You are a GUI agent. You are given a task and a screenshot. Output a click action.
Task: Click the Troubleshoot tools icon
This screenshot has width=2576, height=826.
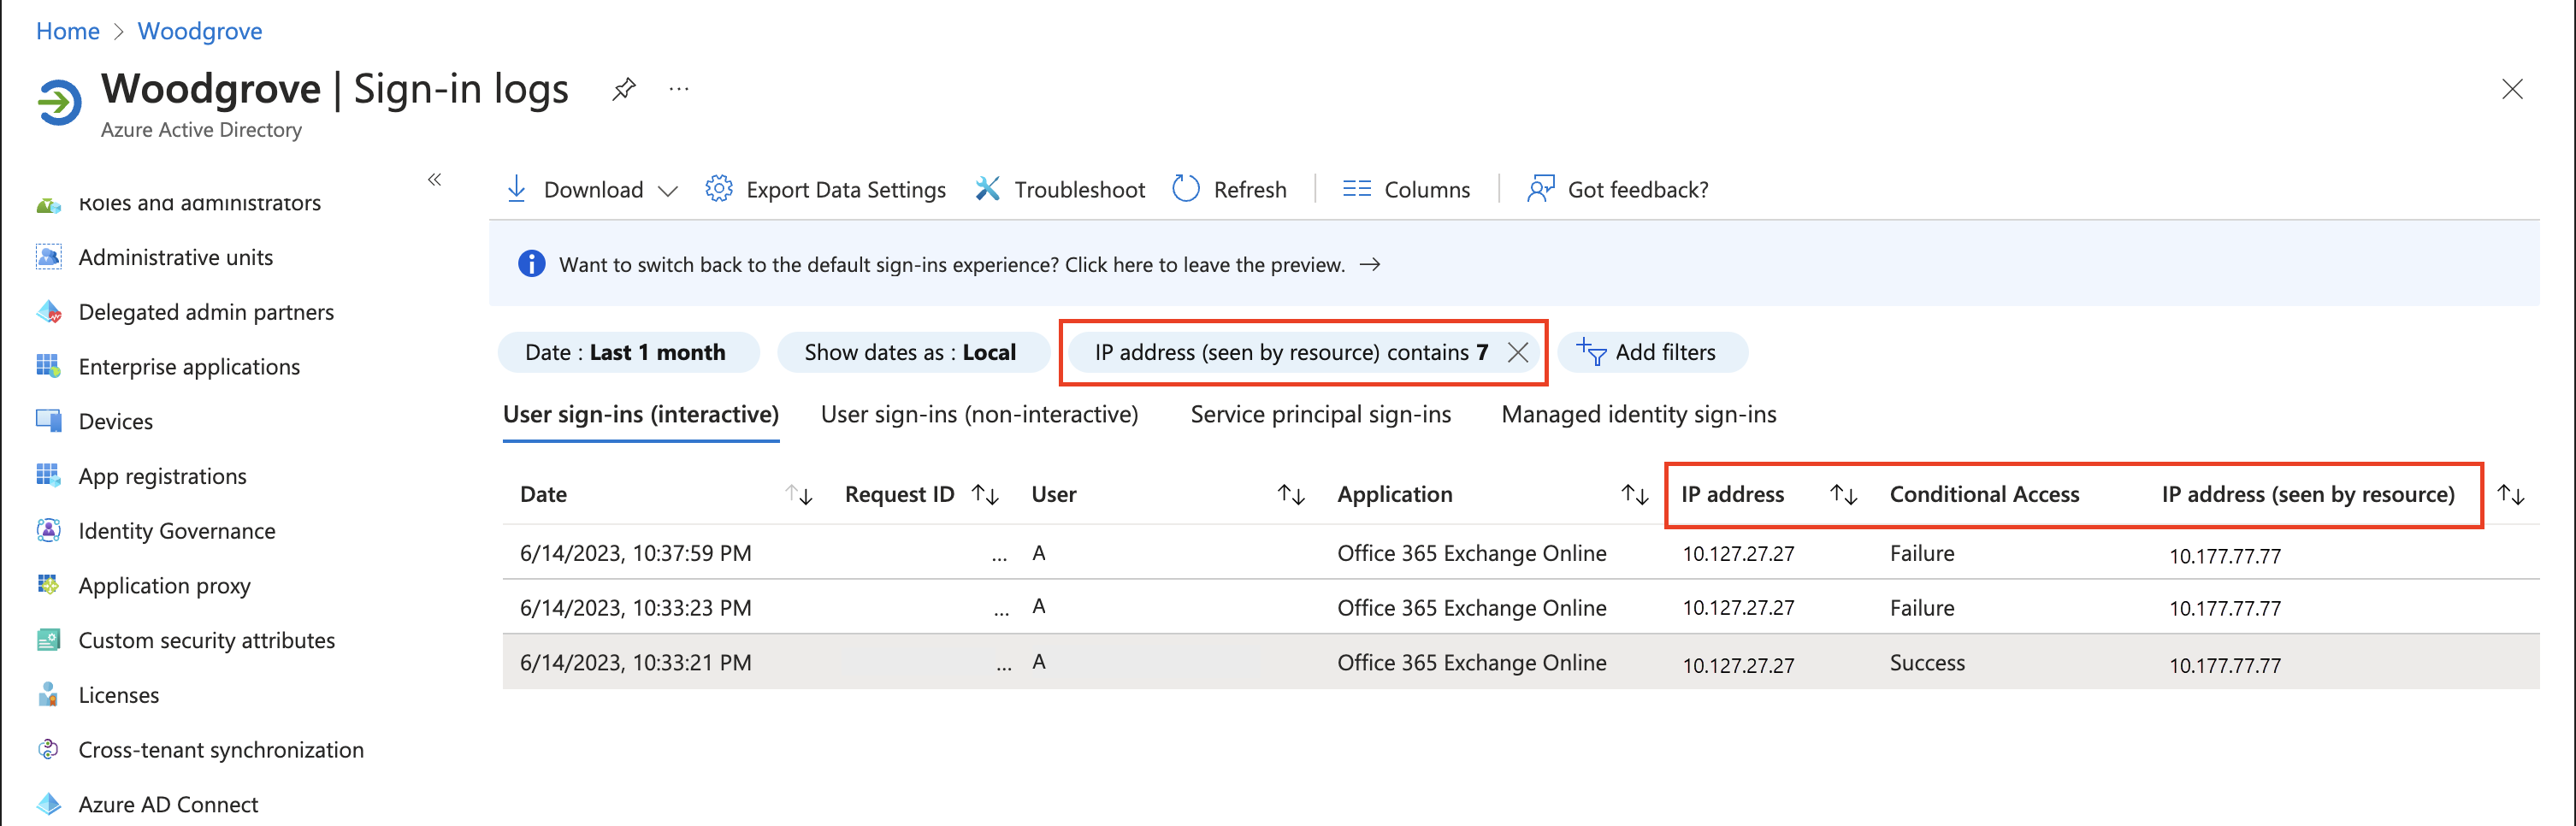(987, 189)
